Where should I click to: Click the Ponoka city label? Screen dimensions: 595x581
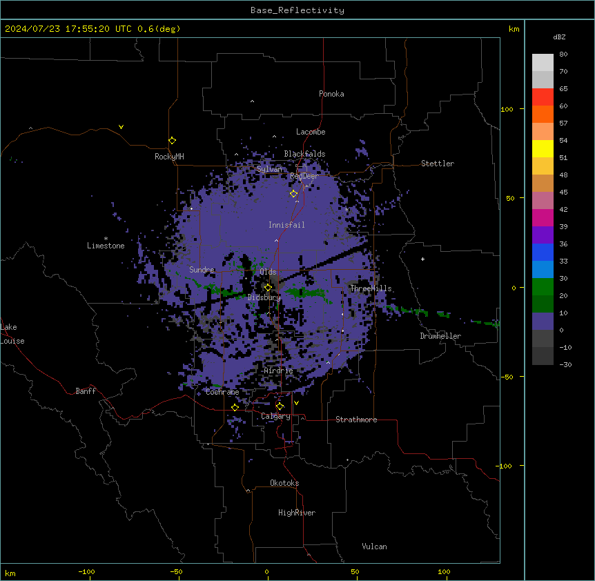tap(331, 94)
